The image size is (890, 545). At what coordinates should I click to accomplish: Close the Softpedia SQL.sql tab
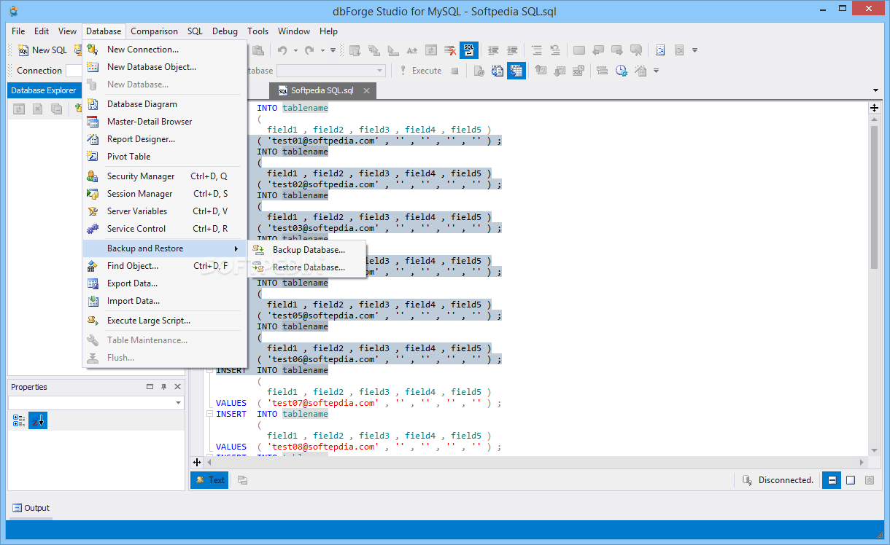pyautogui.click(x=367, y=91)
